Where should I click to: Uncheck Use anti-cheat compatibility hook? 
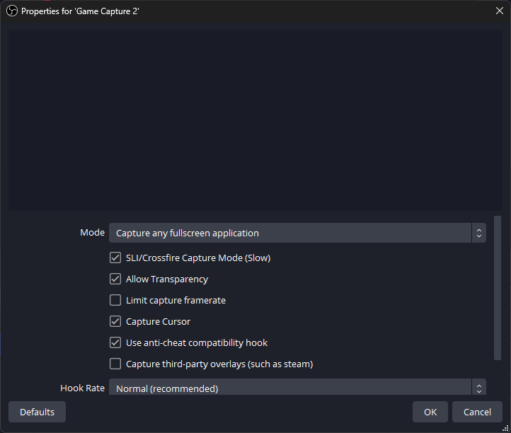[115, 342]
